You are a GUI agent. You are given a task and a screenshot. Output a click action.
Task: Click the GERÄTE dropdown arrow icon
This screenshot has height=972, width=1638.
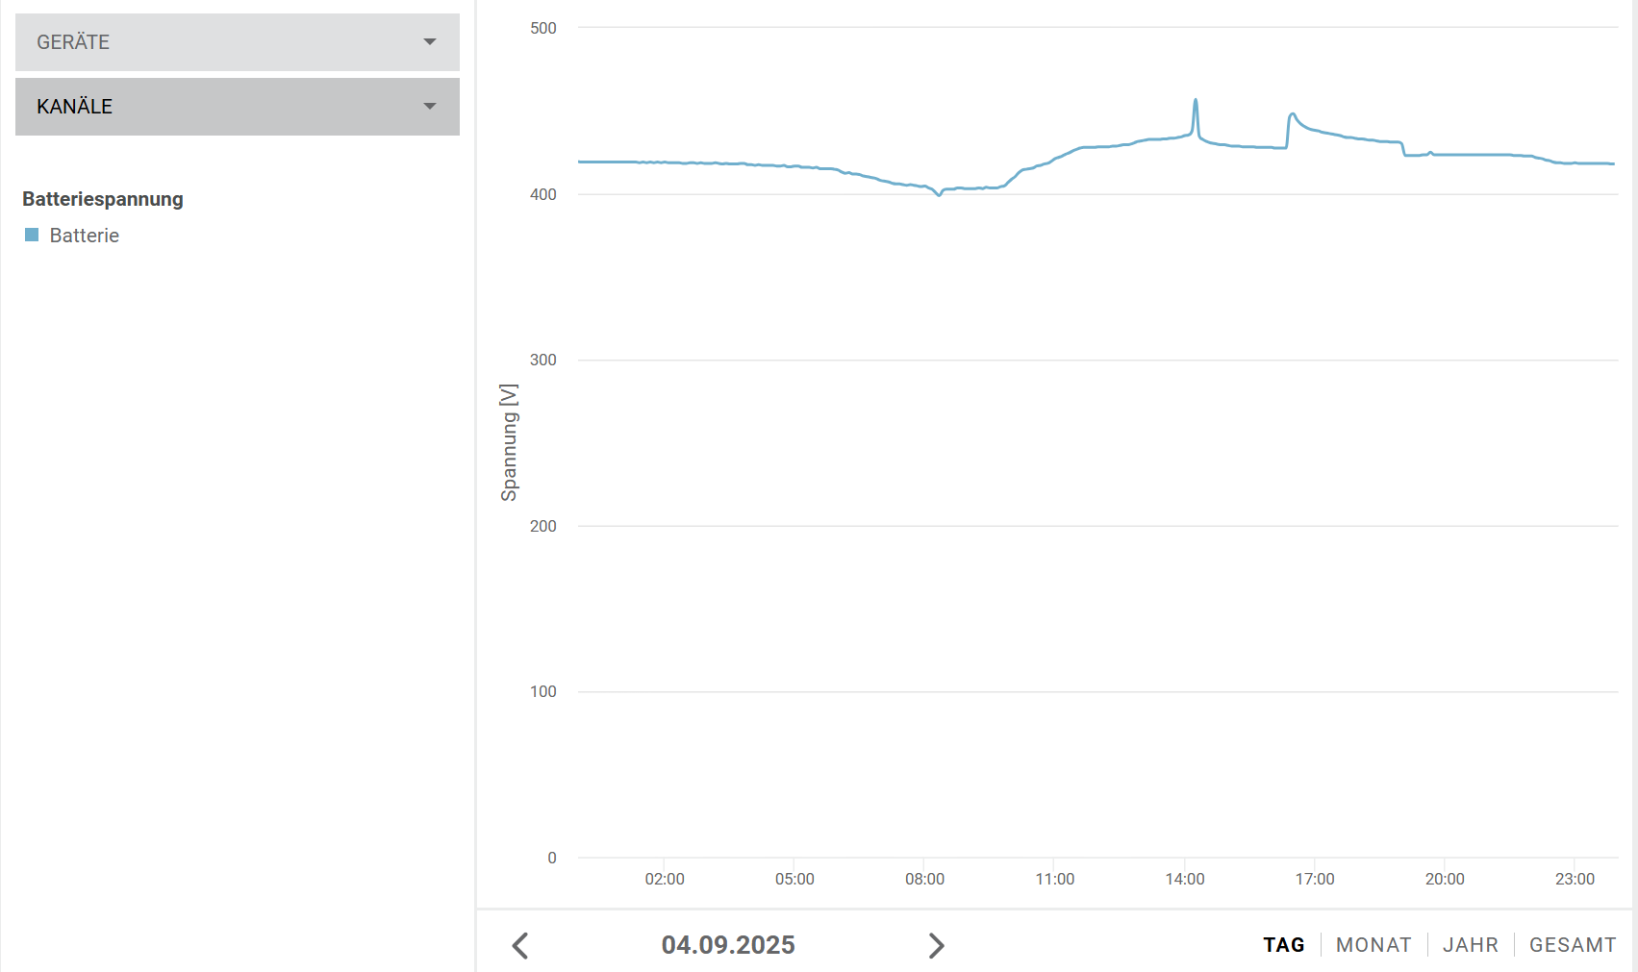pos(430,42)
